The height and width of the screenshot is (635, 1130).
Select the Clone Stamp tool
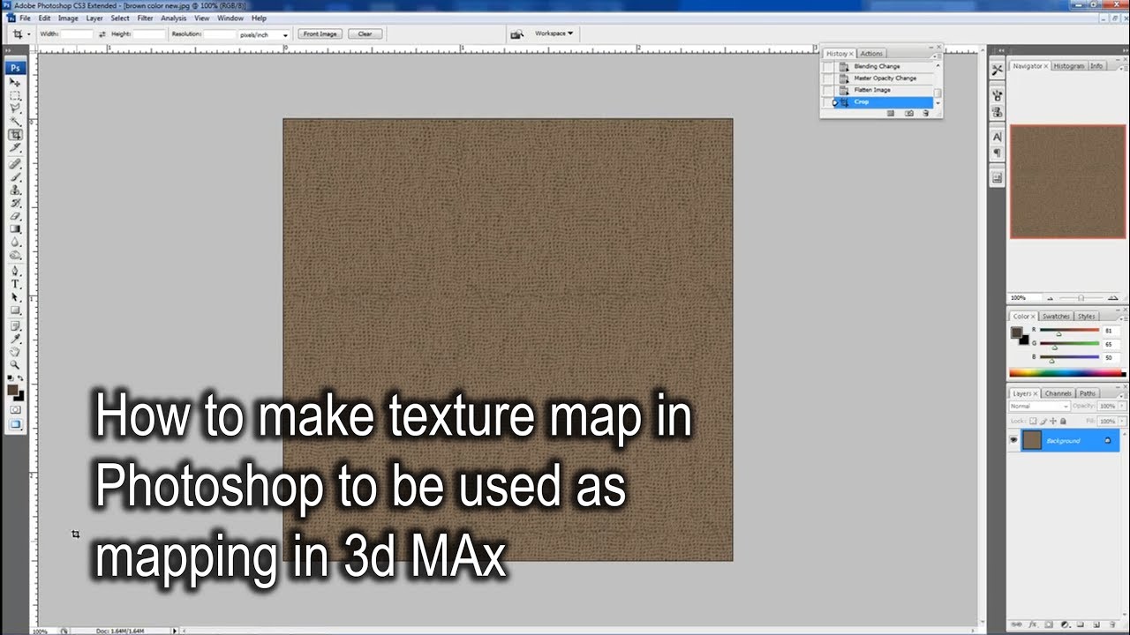coord(16,190)
